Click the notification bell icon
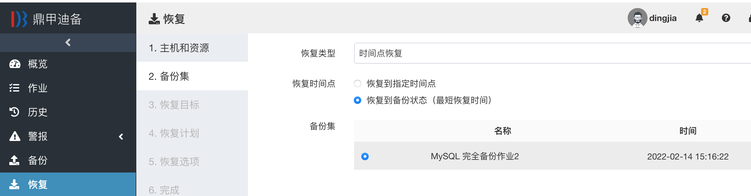The image size is (751, 196). [x=699, y=18]
